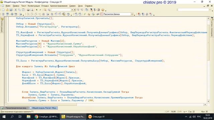Click the orange About info icon
214x120 pixels.
(103, 10)
